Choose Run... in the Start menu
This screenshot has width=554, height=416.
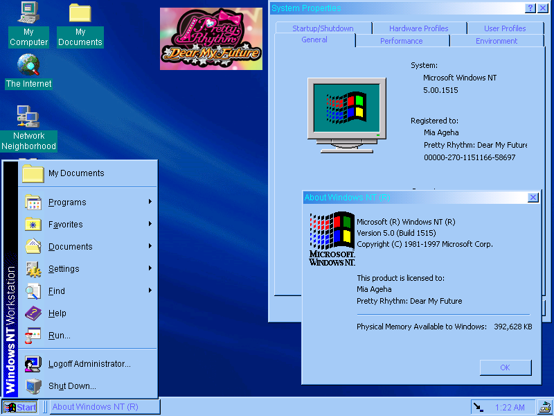[x=88, y=336]
